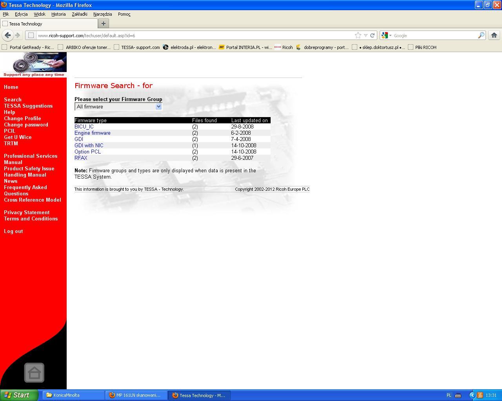Open ARBIKO oferuje toner bookmark

click(84, 47)
